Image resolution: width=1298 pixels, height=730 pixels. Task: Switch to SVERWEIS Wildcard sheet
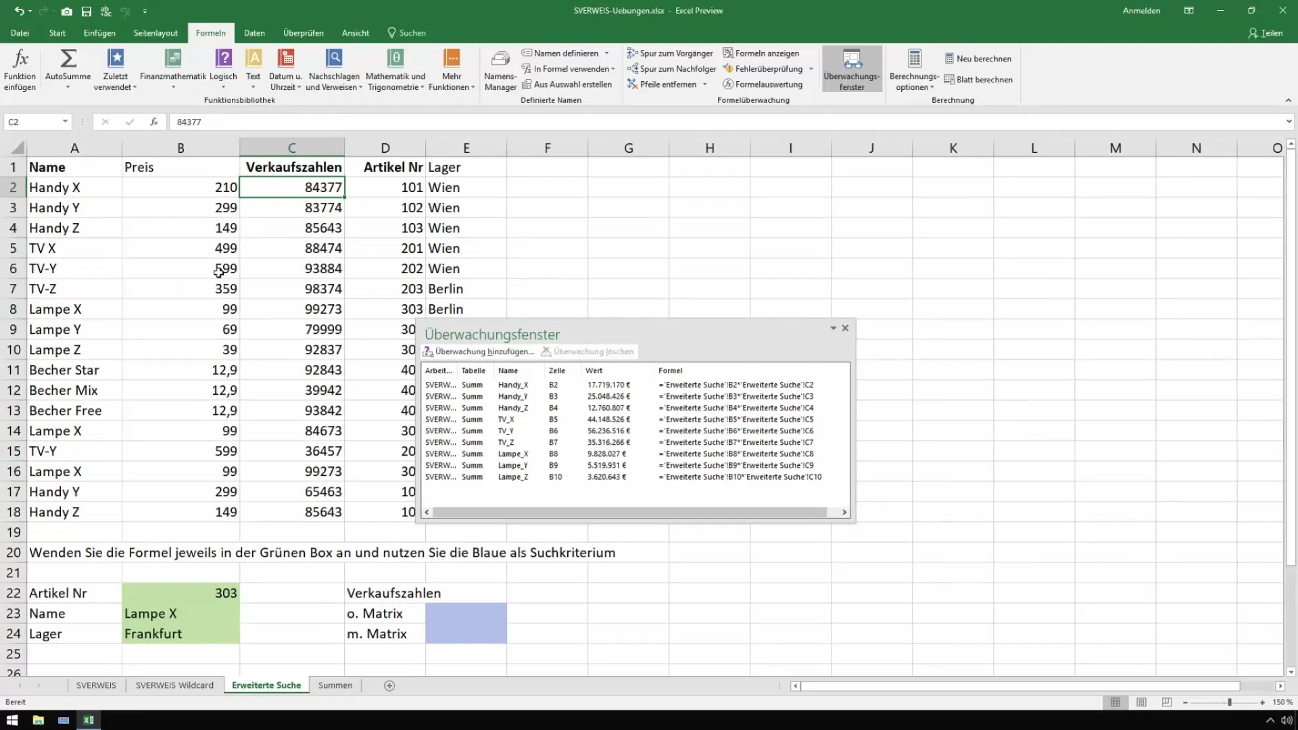click(174, 685)
